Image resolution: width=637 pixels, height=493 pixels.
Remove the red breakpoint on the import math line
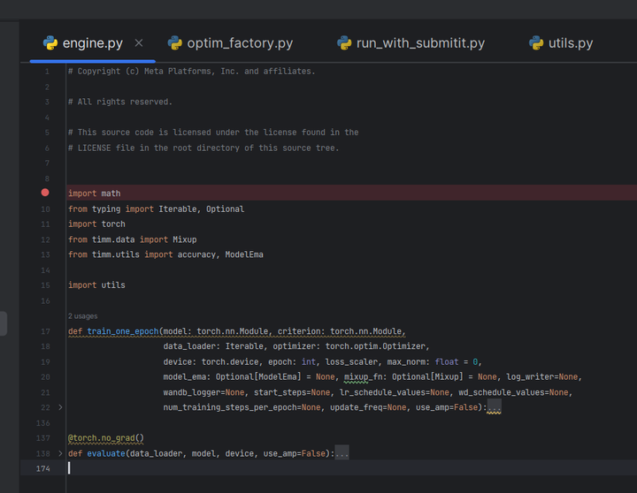[x=45, y=193]
